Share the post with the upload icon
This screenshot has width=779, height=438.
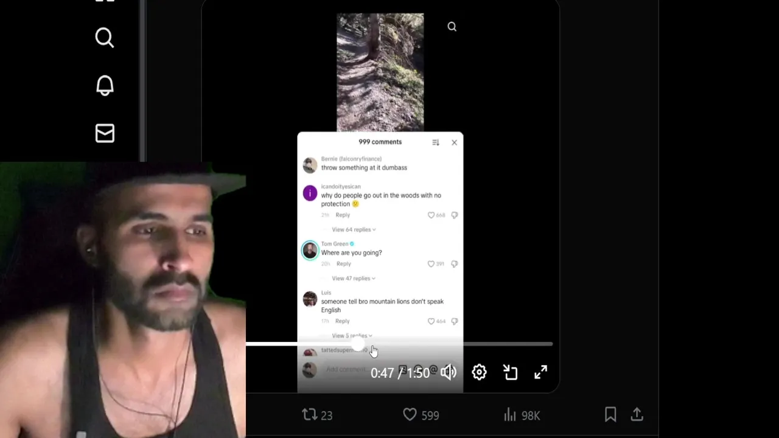point(637,415)
